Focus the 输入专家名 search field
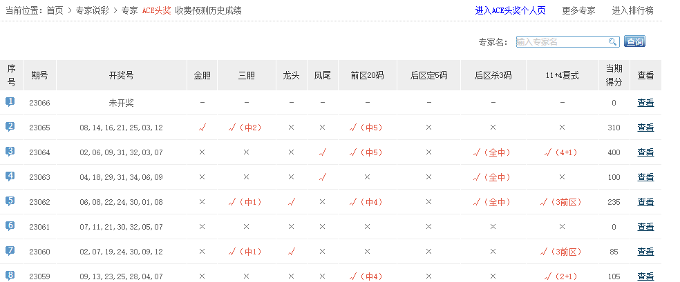Screen dimensions: 680x282 [561, 42]
